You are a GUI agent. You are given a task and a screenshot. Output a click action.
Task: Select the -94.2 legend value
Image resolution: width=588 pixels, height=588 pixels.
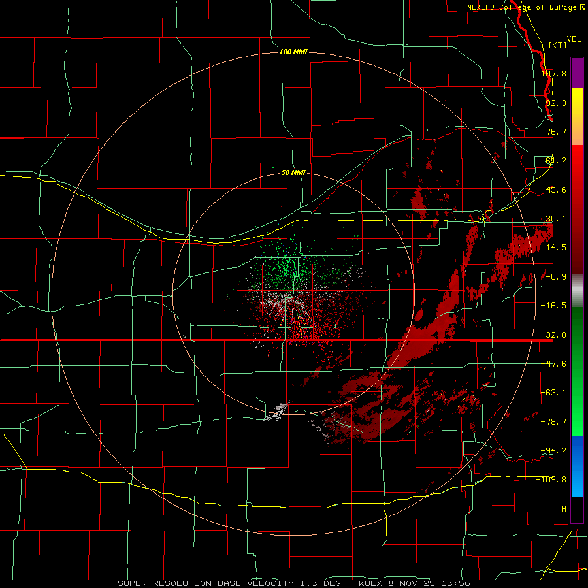553,451
